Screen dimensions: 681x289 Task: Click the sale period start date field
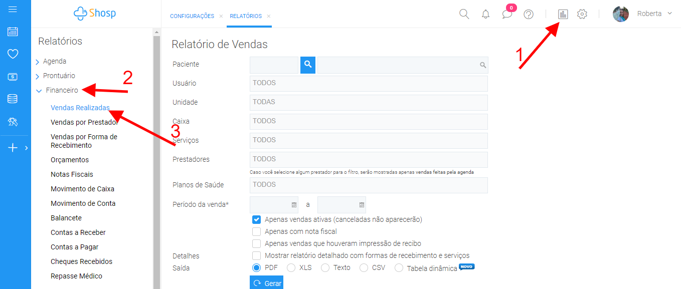tap(274, 205)
